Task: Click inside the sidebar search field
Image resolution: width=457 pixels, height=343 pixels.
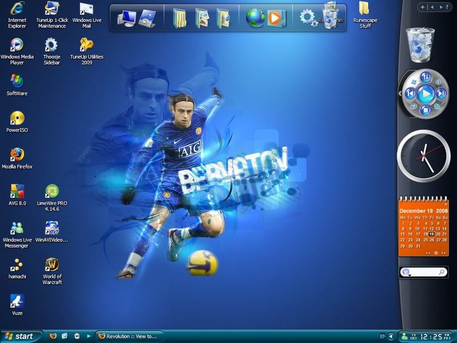Action: click(424, 272)
